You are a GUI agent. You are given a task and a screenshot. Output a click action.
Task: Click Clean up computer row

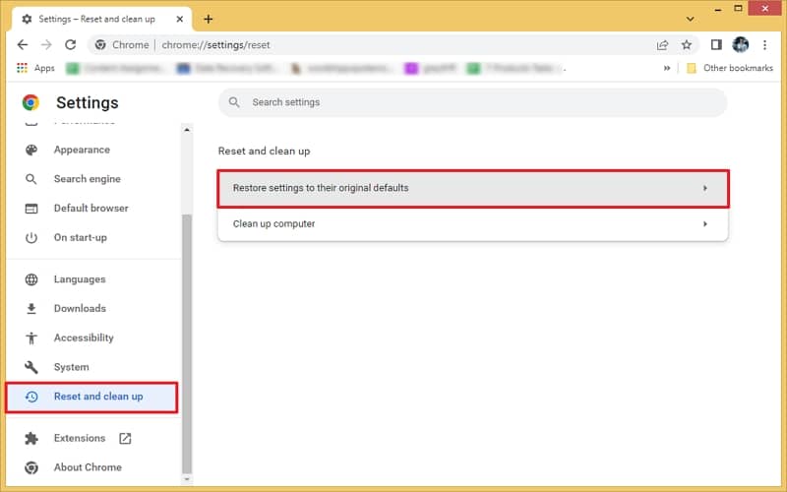[x=473, y=224]
